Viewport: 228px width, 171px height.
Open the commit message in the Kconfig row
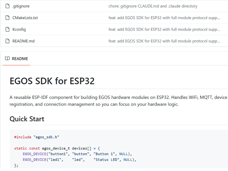[x=164, y=29]
